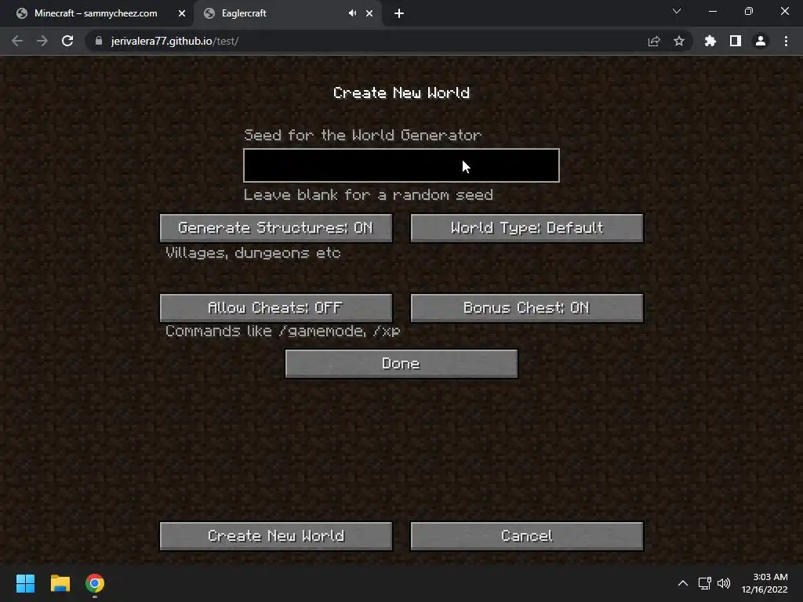
Task: Toggle the browser side panel
Action: click(736, 41)
